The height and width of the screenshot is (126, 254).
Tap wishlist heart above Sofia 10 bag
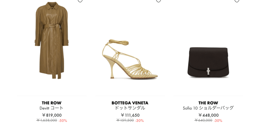click(237, 1)
